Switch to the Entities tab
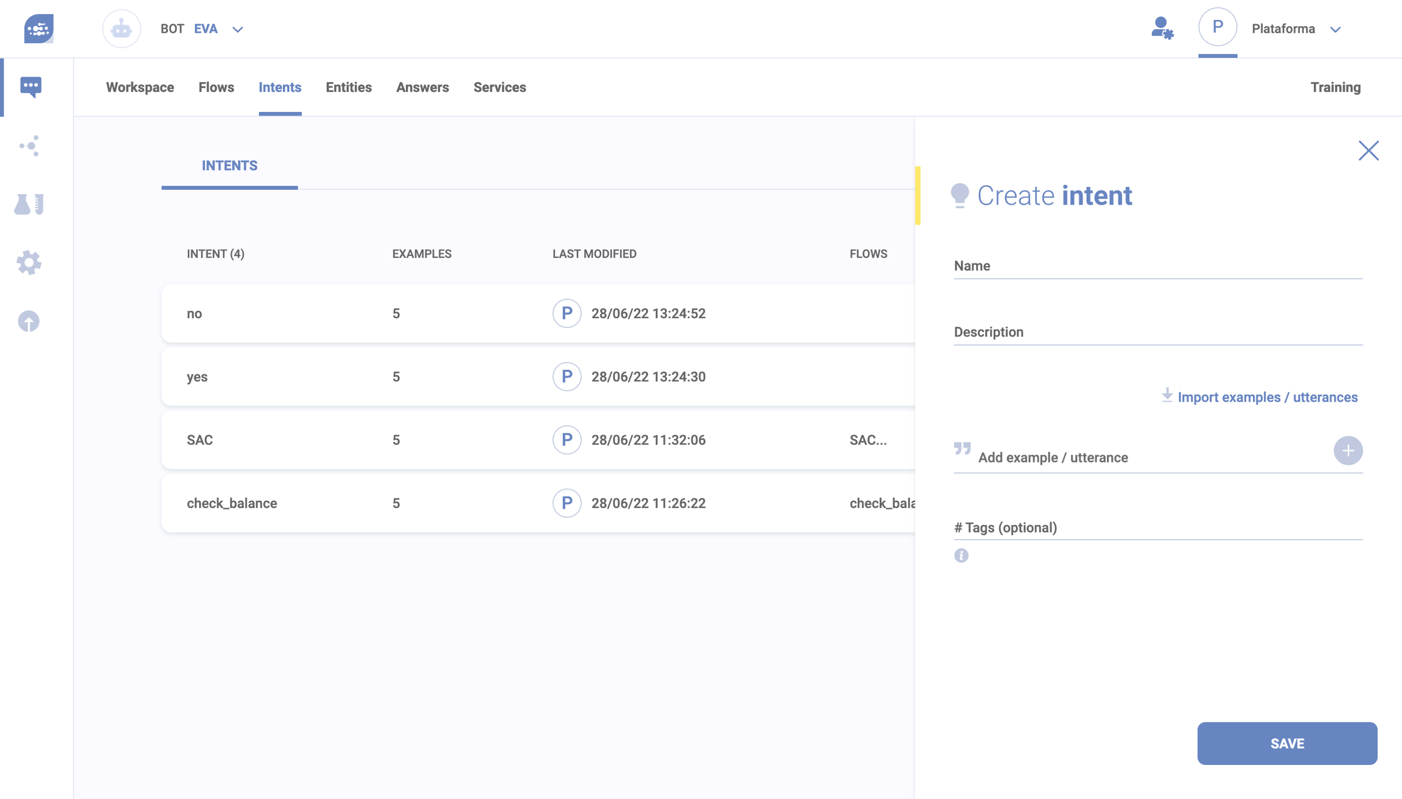The height and width of the screenshot is (799, 1402). pyautogui.click(x=348, y=87)
